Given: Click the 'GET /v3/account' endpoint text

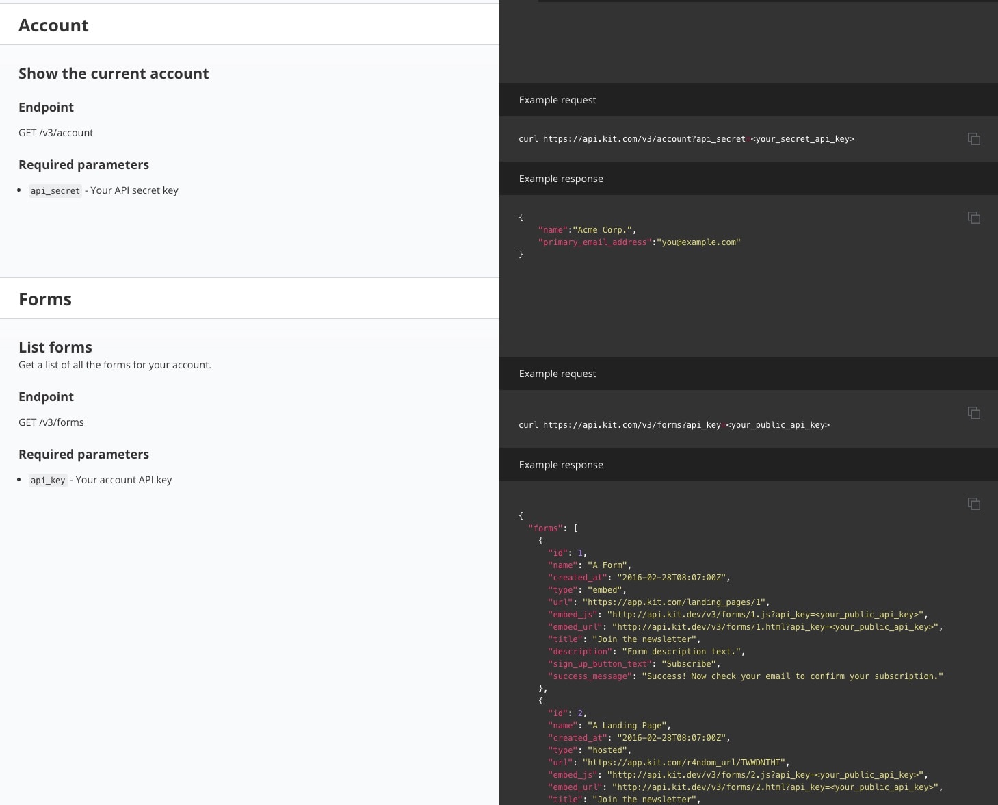Looking at the screenshot, I should (x=56, y=133).
